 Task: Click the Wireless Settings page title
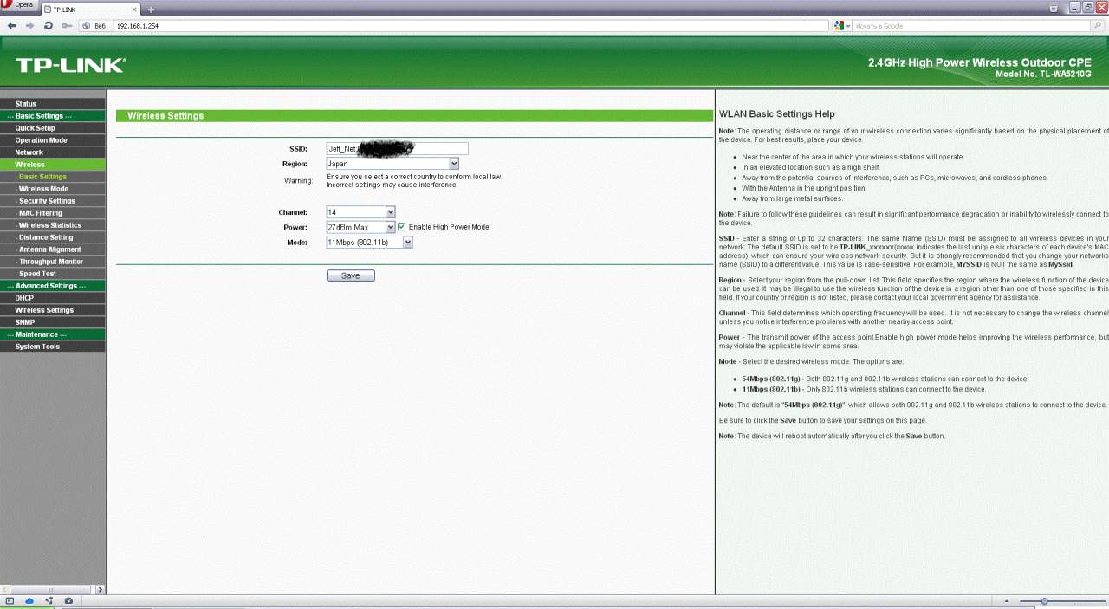point(165,116)
